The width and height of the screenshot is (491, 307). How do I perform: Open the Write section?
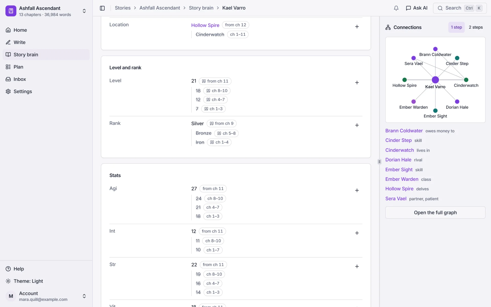[x=46, y=42]
